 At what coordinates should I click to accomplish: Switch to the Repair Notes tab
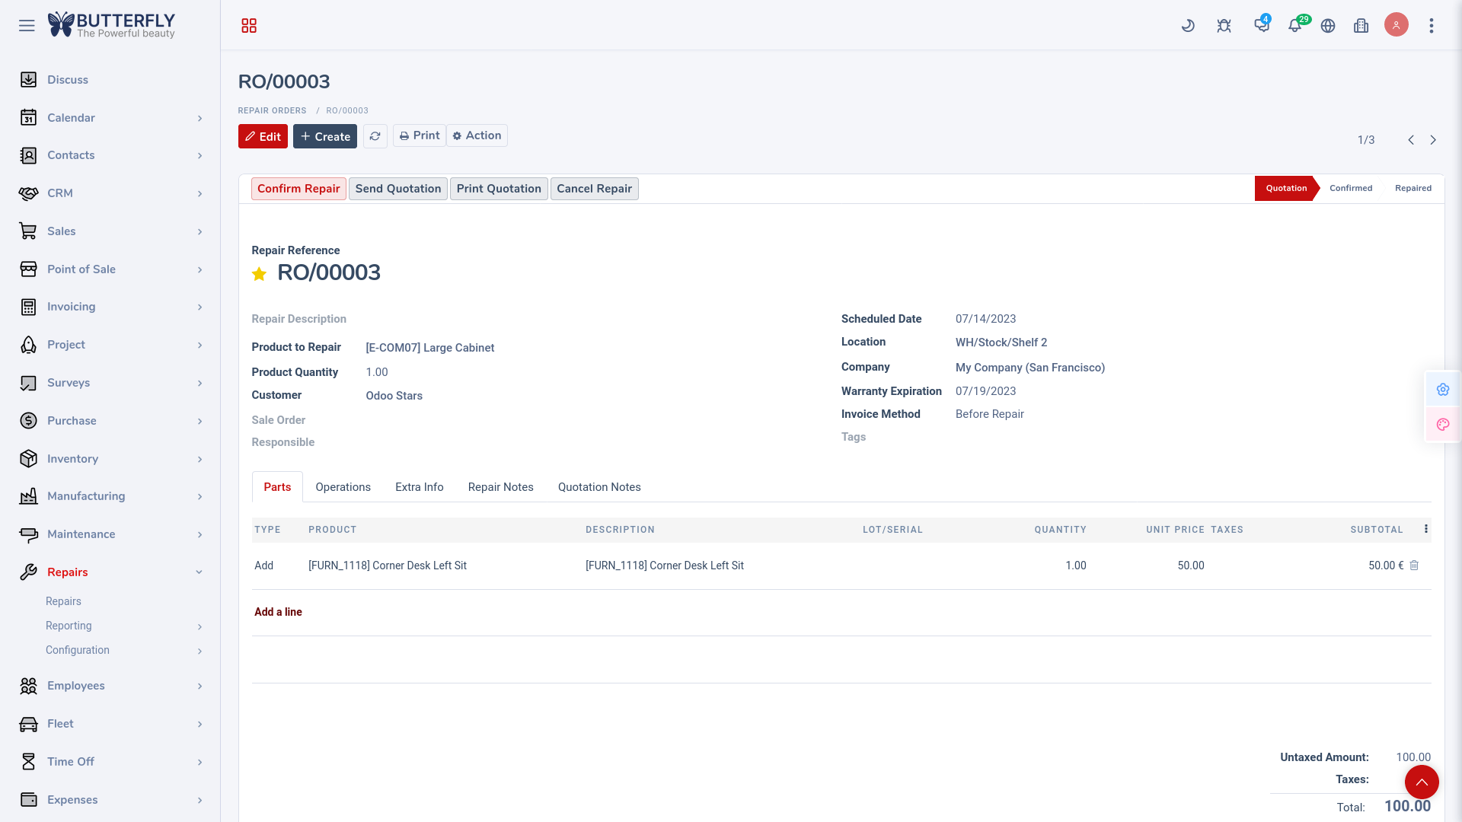coord(500,487)
